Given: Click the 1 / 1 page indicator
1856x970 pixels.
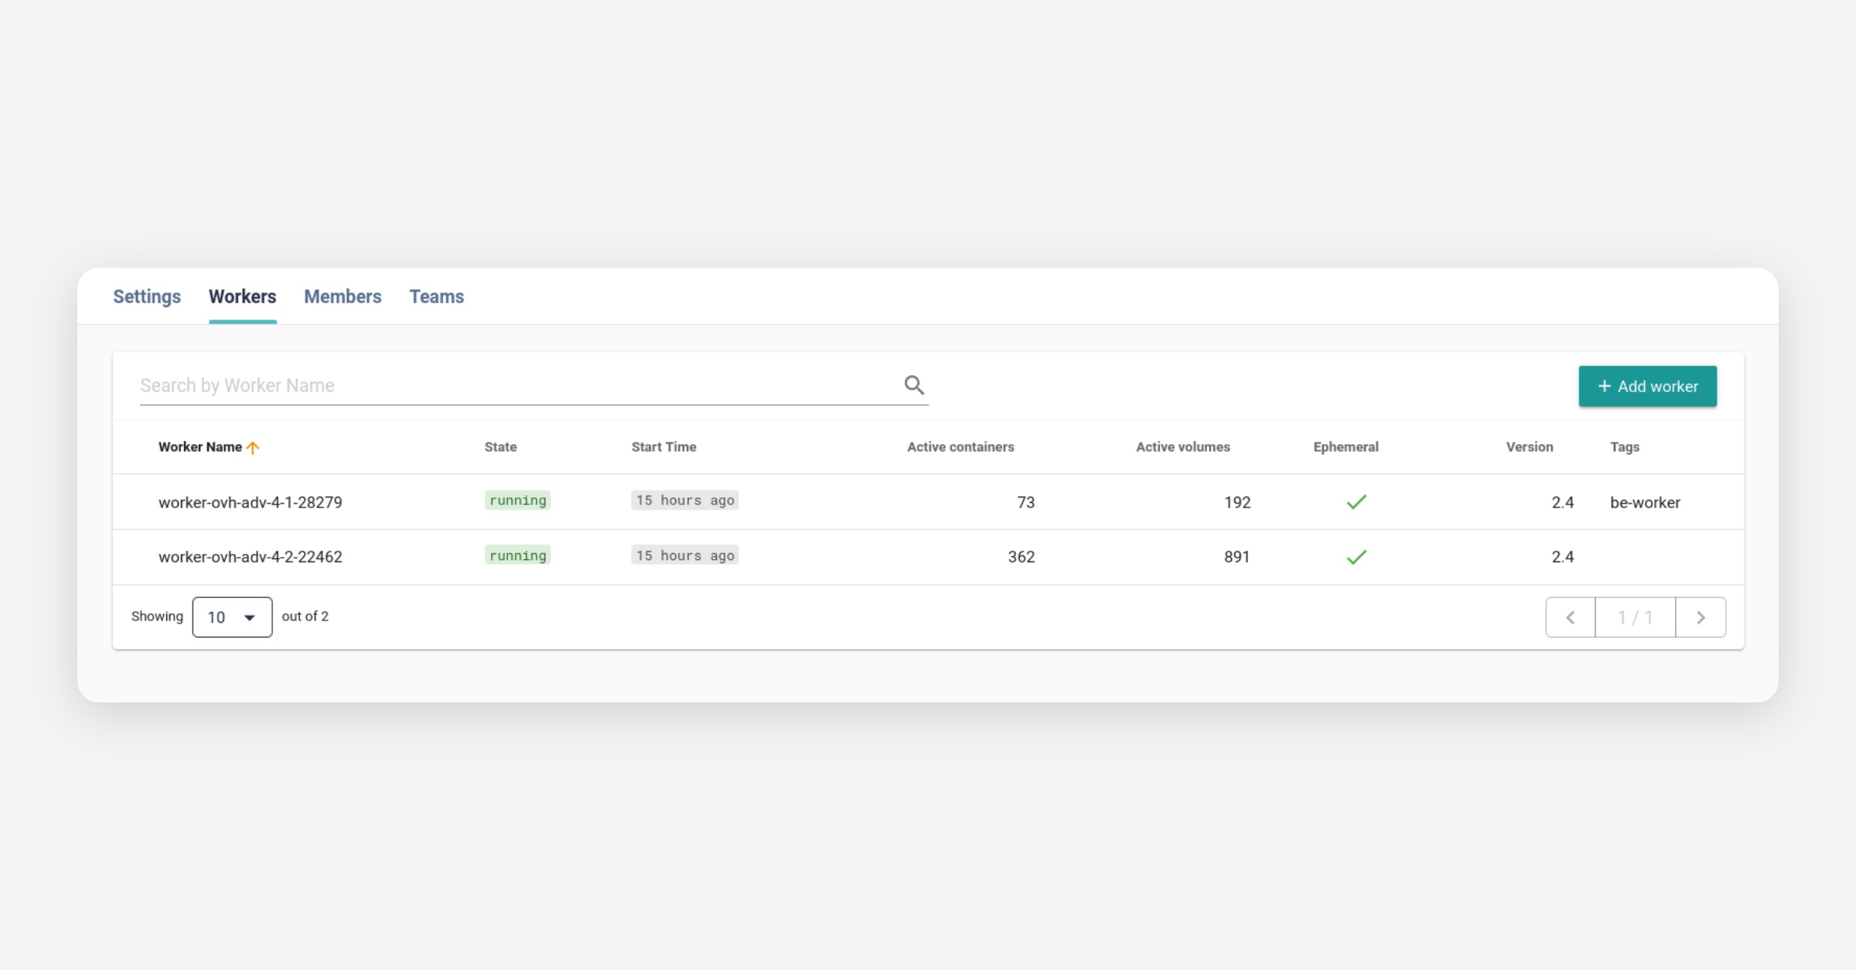Looking at the screenshot, I should click(1636, 617).
